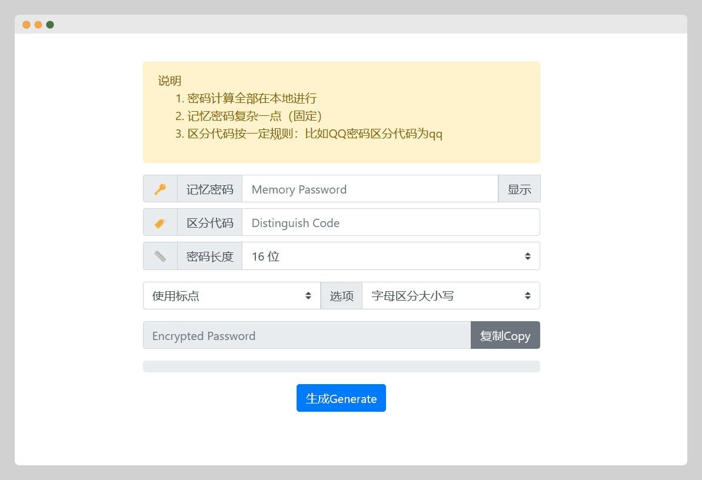Open the 密码长度 dropdown showing 16 位

coord(391,256)
